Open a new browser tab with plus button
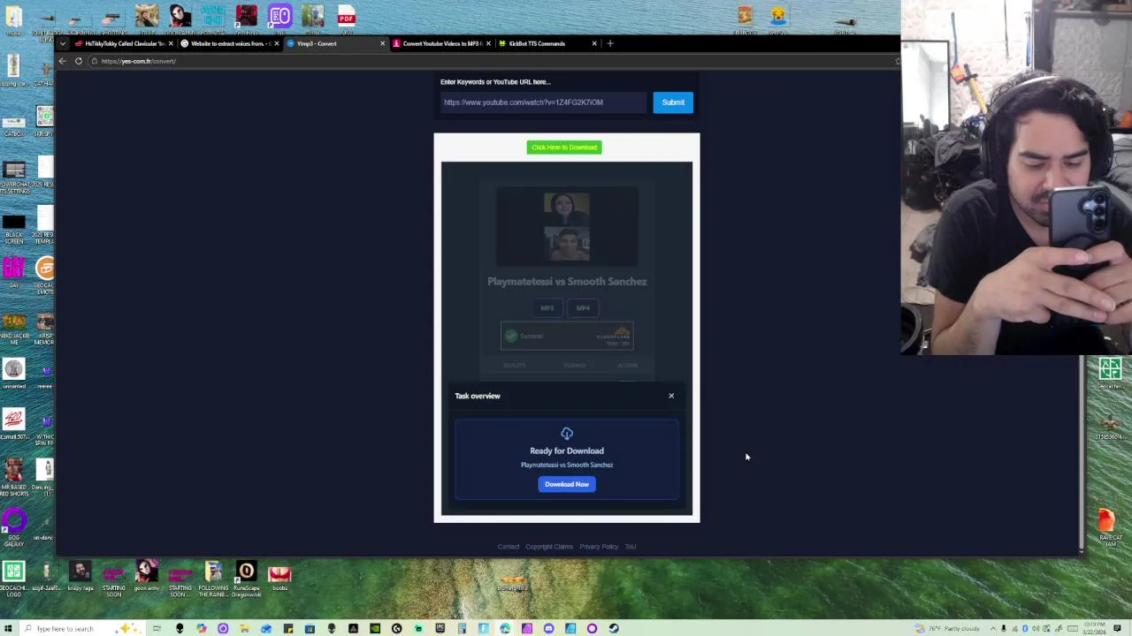Viewport: 1132px width, 636px height. [x=610, y=43]
